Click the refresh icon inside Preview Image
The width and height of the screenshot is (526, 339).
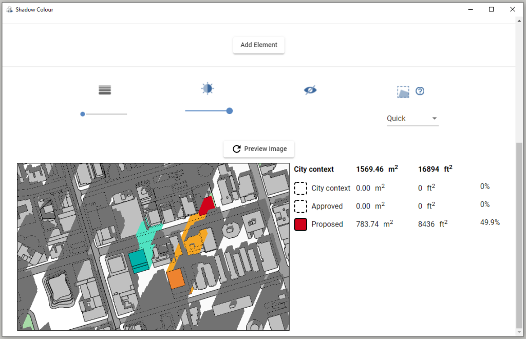pyautogui.click(x=236, y=149)
